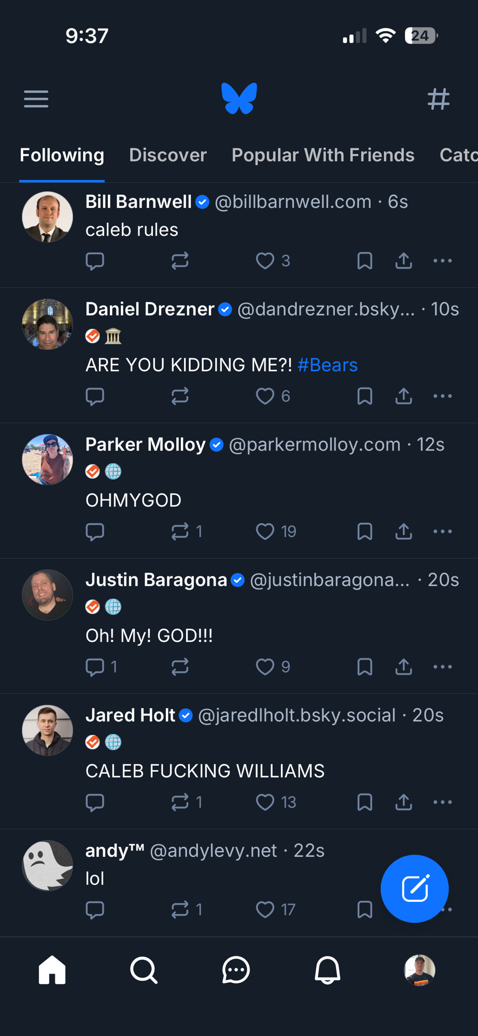The width and height of the screenshot is (478, 1036).
Task: Like Parker Molloy's OHMYGOD post
Action: tap(265, 531)
